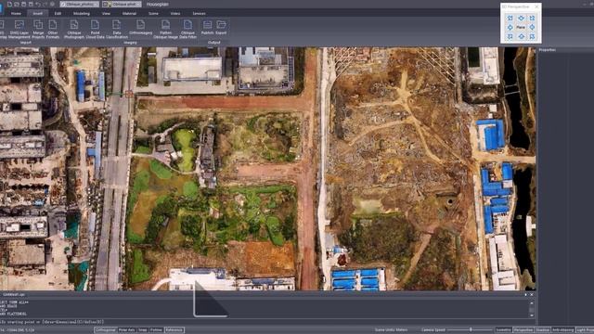
Task: Select top-right perspective arrow
Action: [532, 18]
